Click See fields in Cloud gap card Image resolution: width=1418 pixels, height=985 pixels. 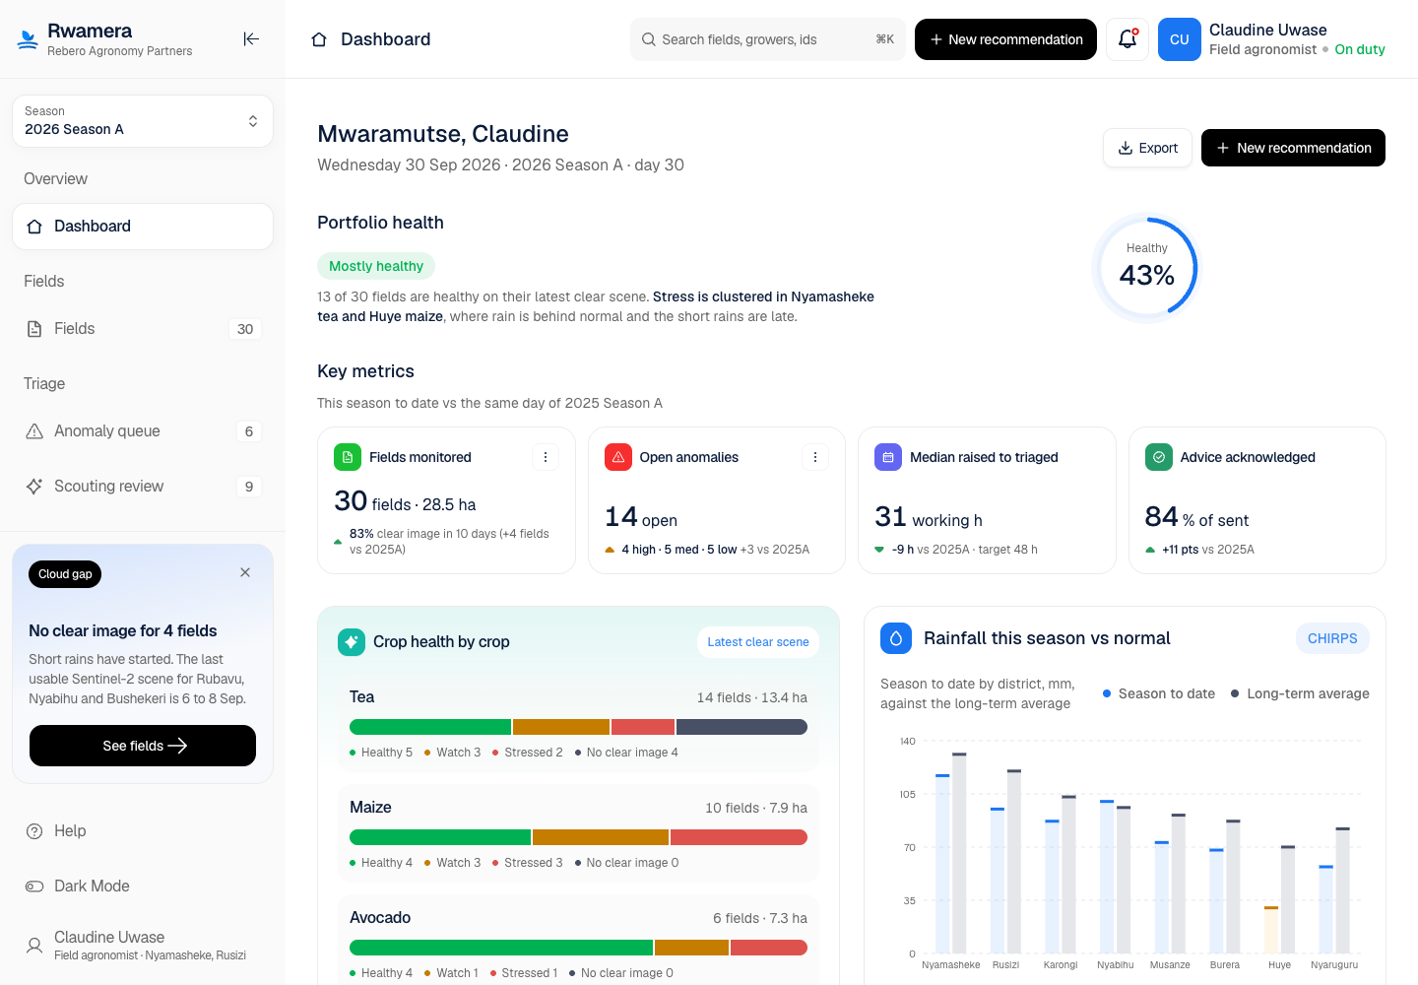coord(143,746)
